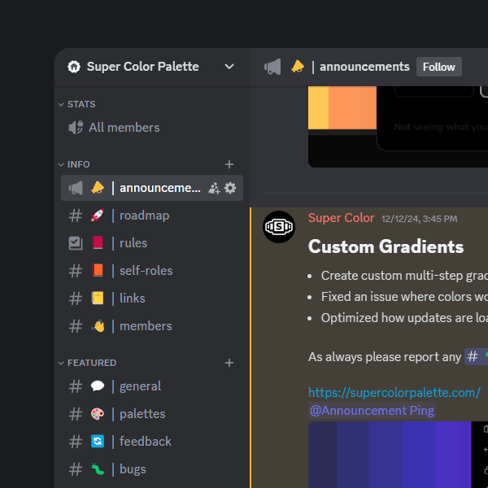Viewport: 488px width, 488px height.
Task: Click the speech bubble emoji beside general
Action: click(x=98, y=386)
